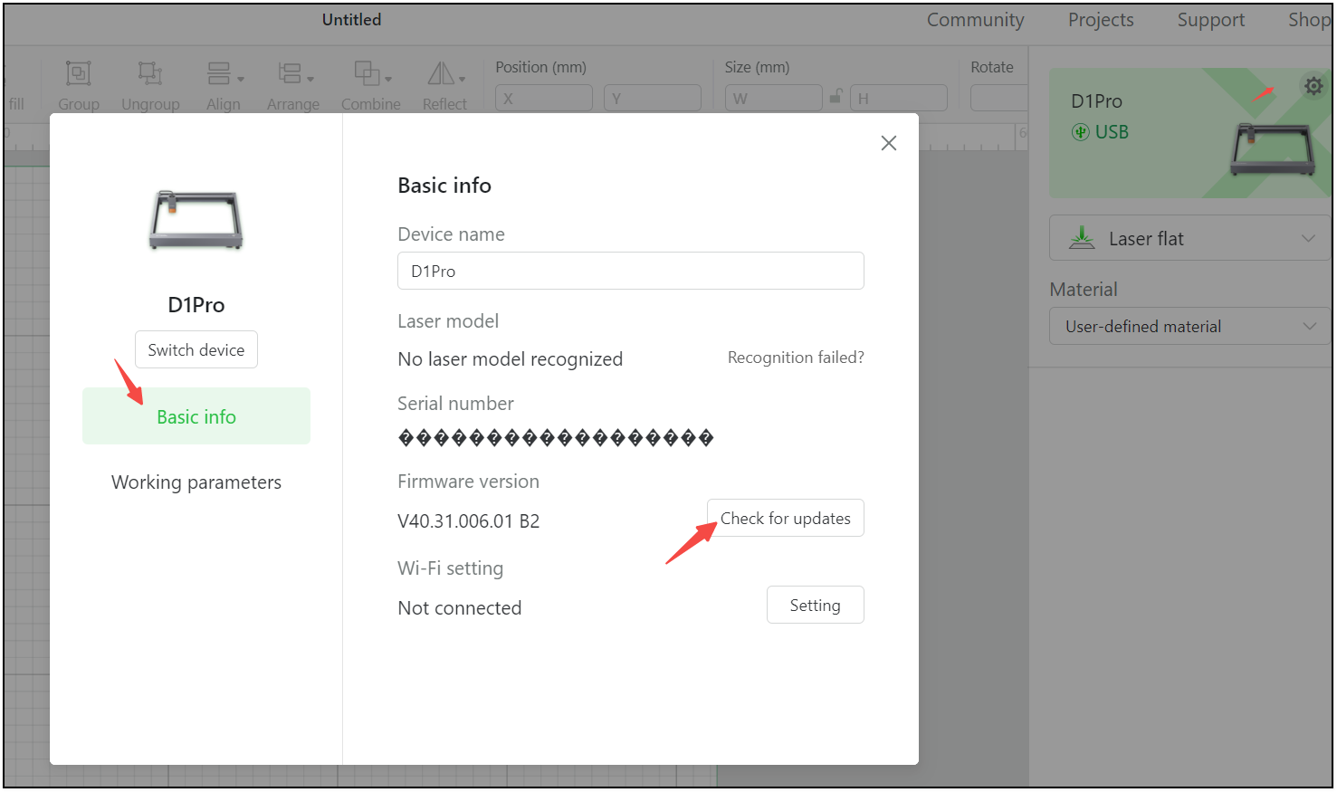Image resolution: width=1337 pixels, height=792 pixels.
Task: Open the Combine tool icon
Action: click(370, 74)
